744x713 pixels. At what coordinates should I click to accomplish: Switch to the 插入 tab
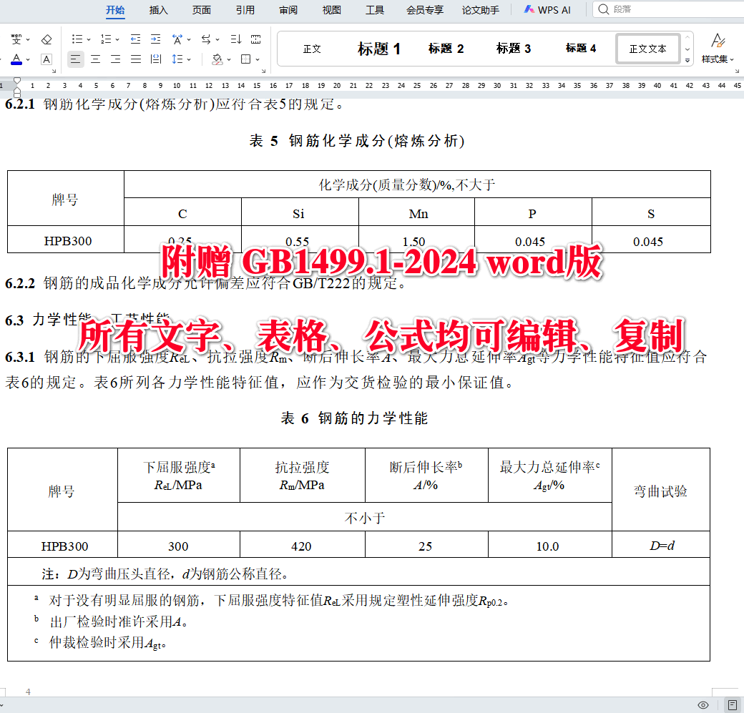[159, 10]
